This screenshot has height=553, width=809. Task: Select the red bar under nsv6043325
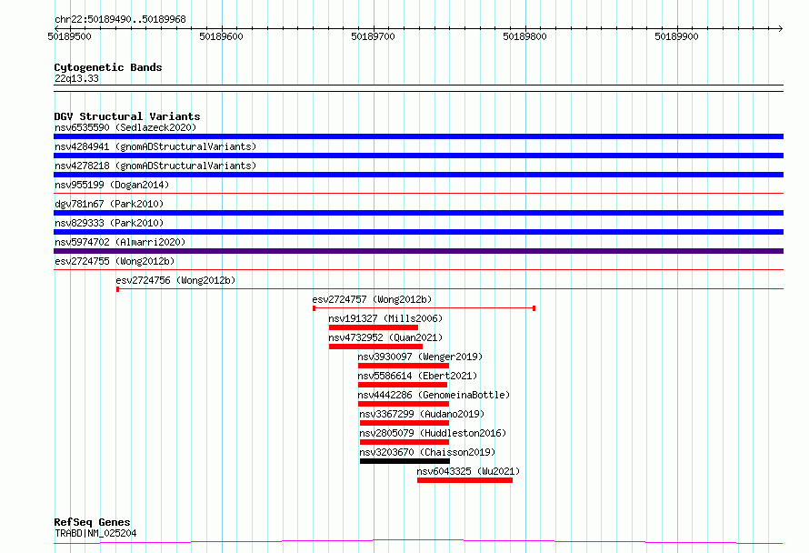464,480
